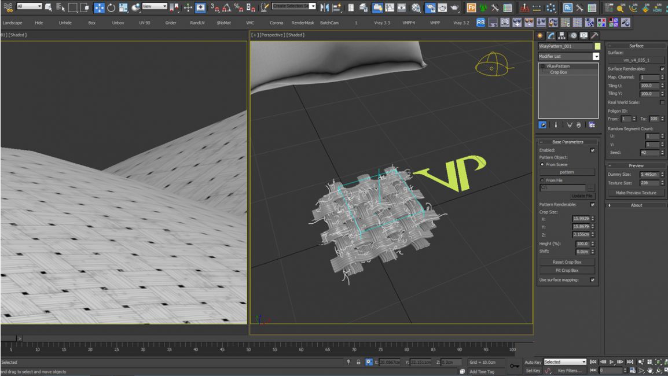
Task: Click the Pin Stack icon below the modifier list
Action: 542,125
